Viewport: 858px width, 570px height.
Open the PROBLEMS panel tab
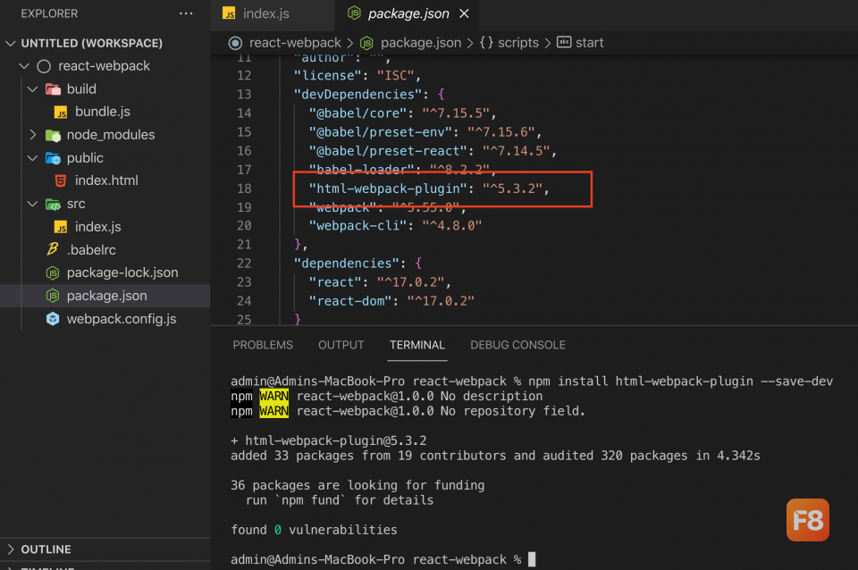(263, 345)
